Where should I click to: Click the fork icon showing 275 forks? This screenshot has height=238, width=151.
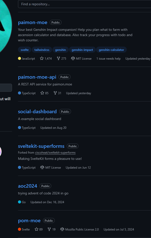click(58, 58)
